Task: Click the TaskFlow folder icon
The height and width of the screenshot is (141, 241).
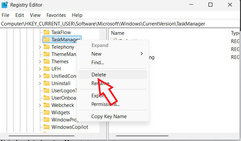Action: [x=47, y=32]
